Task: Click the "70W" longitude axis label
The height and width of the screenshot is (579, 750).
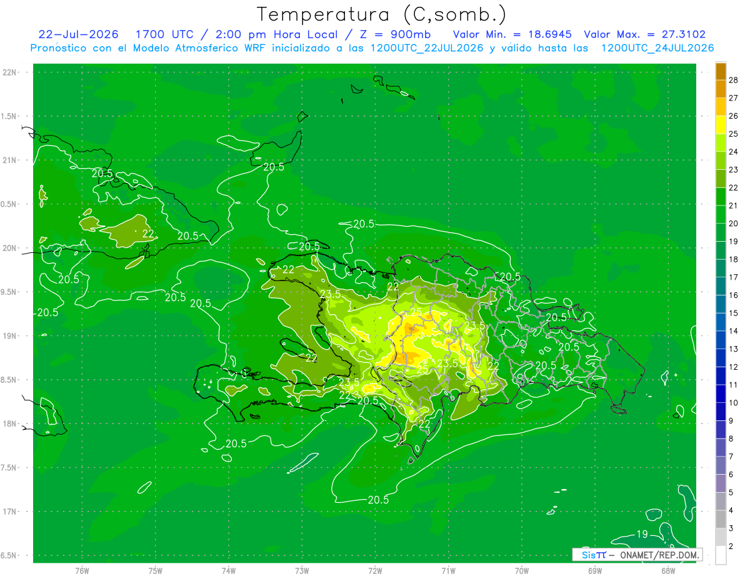Action: [x=522, y=571]
